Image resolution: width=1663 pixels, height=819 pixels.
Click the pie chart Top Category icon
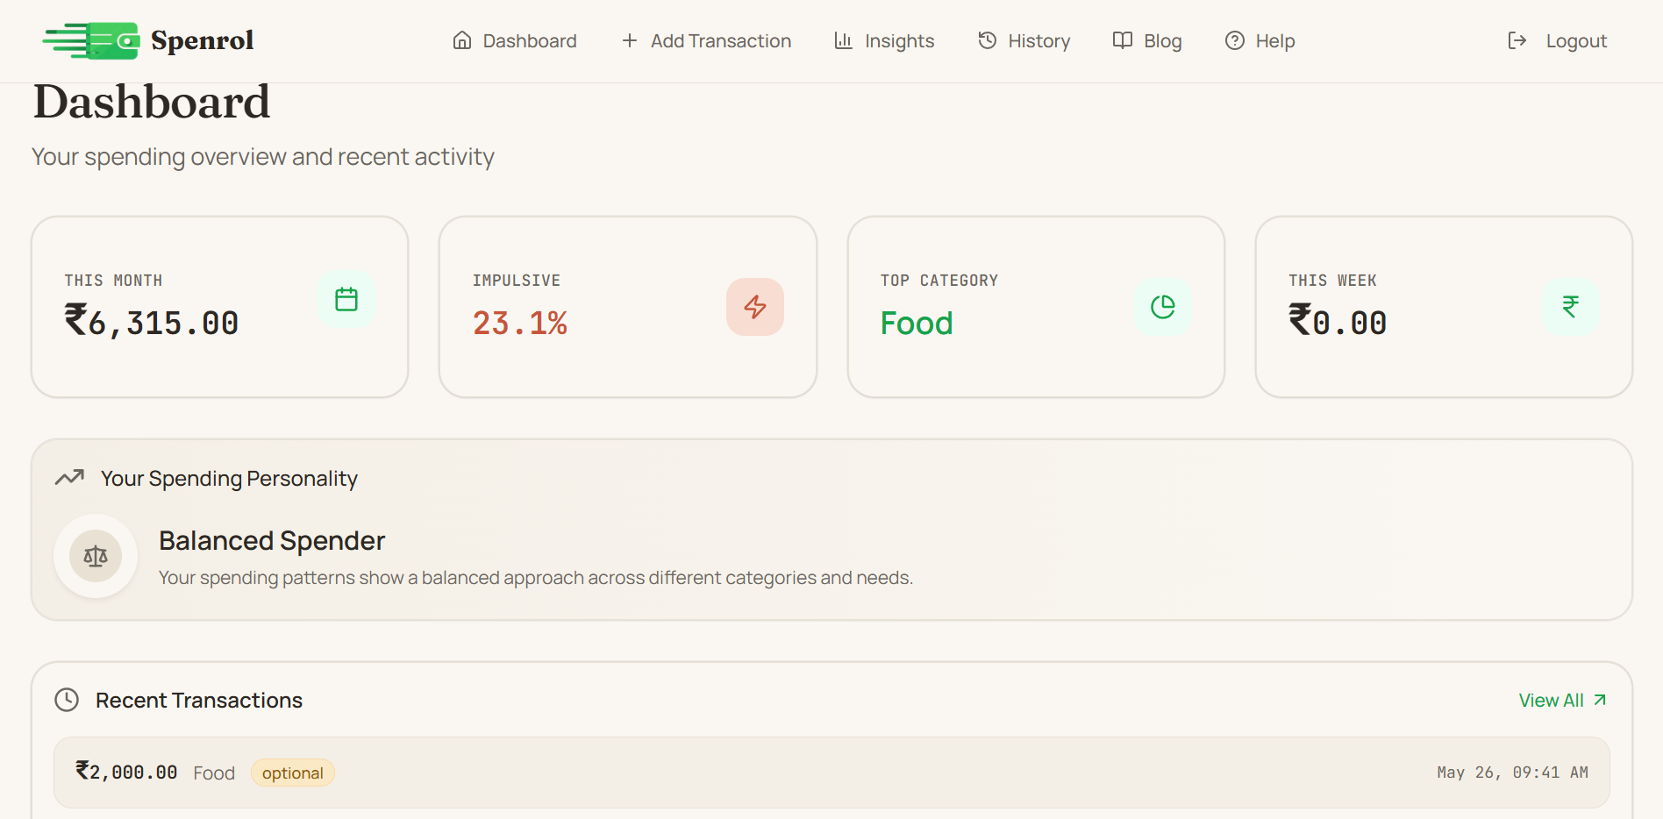tap(1163, 307)
